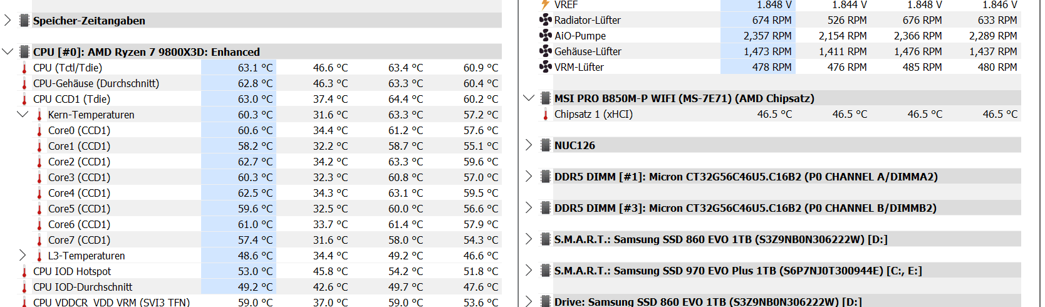Image resolution: width=1045 pixels, height=307 pixels.
Task: Click the 62.7 °C value of Core2 (CCD1)
Action: 255,162
